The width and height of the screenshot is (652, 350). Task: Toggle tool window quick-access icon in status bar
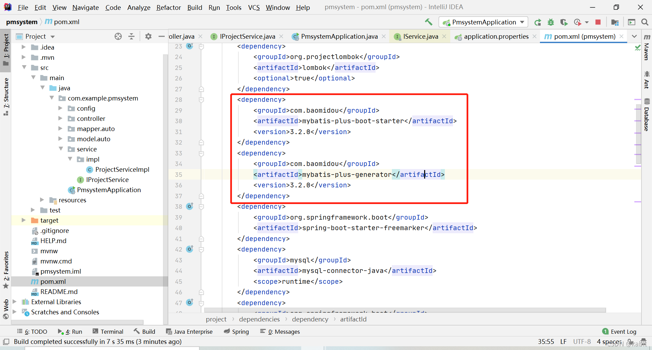coord(6,342)
